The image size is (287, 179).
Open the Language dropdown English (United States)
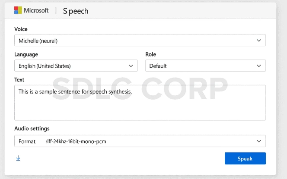tap(76, 66)
